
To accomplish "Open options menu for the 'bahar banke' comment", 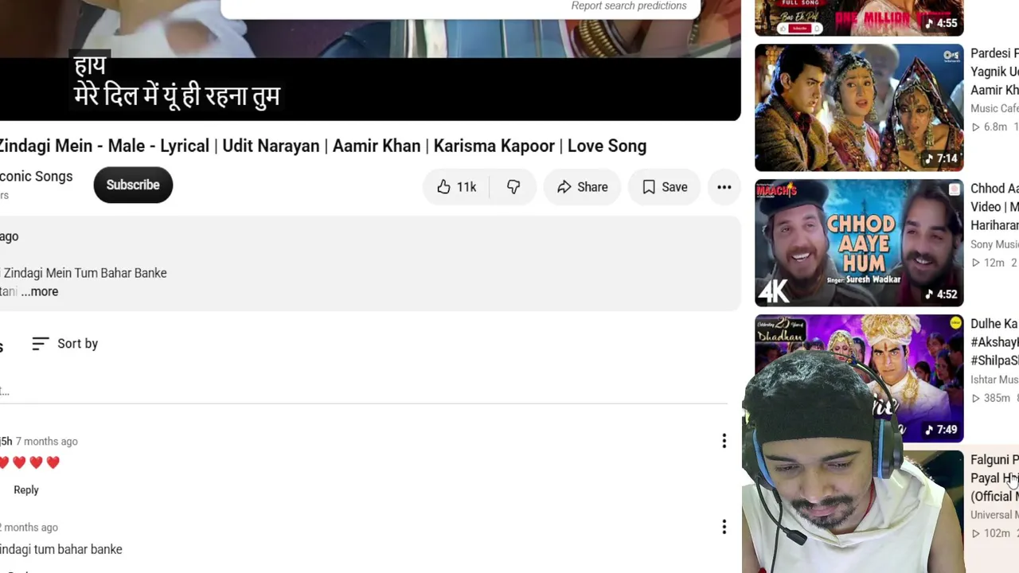I will (x=724, y=527).
